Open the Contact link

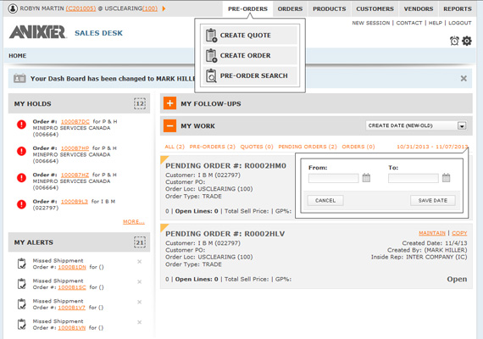[409, 23]
